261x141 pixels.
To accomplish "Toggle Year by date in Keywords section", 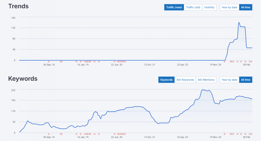I will (x=229, y=80).
